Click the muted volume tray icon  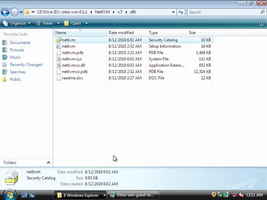click(x=241, y=194)
